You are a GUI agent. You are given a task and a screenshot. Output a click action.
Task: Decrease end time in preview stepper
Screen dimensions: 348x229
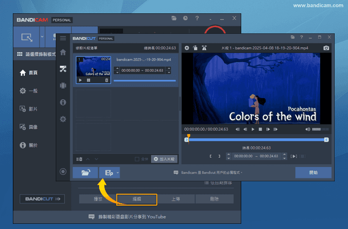[x=284, y=158]
